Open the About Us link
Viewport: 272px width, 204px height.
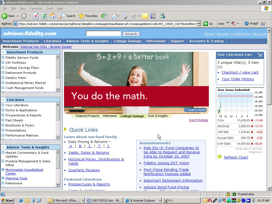pyautogui.click(x=259, y=34)
